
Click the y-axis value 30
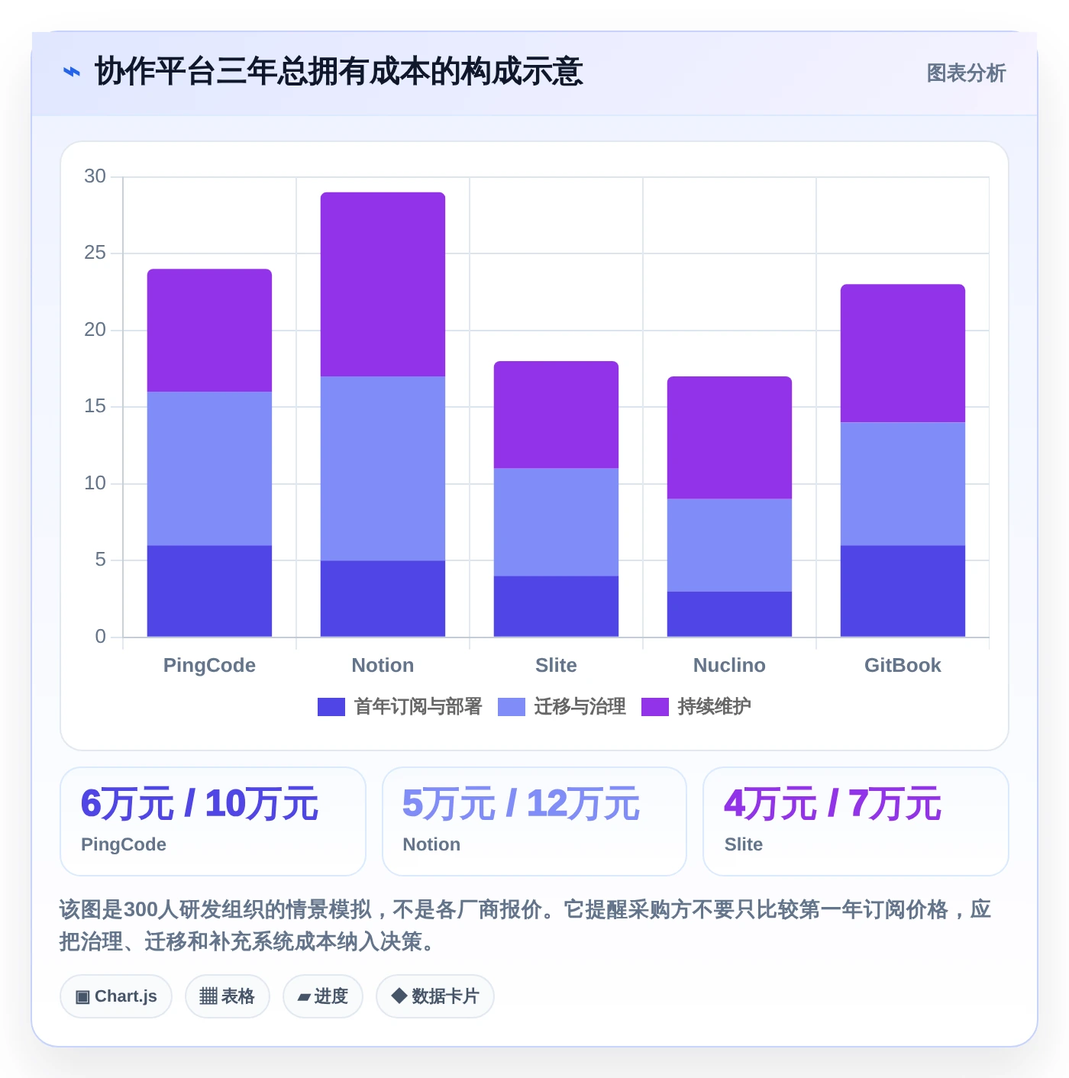pos(95,176)
